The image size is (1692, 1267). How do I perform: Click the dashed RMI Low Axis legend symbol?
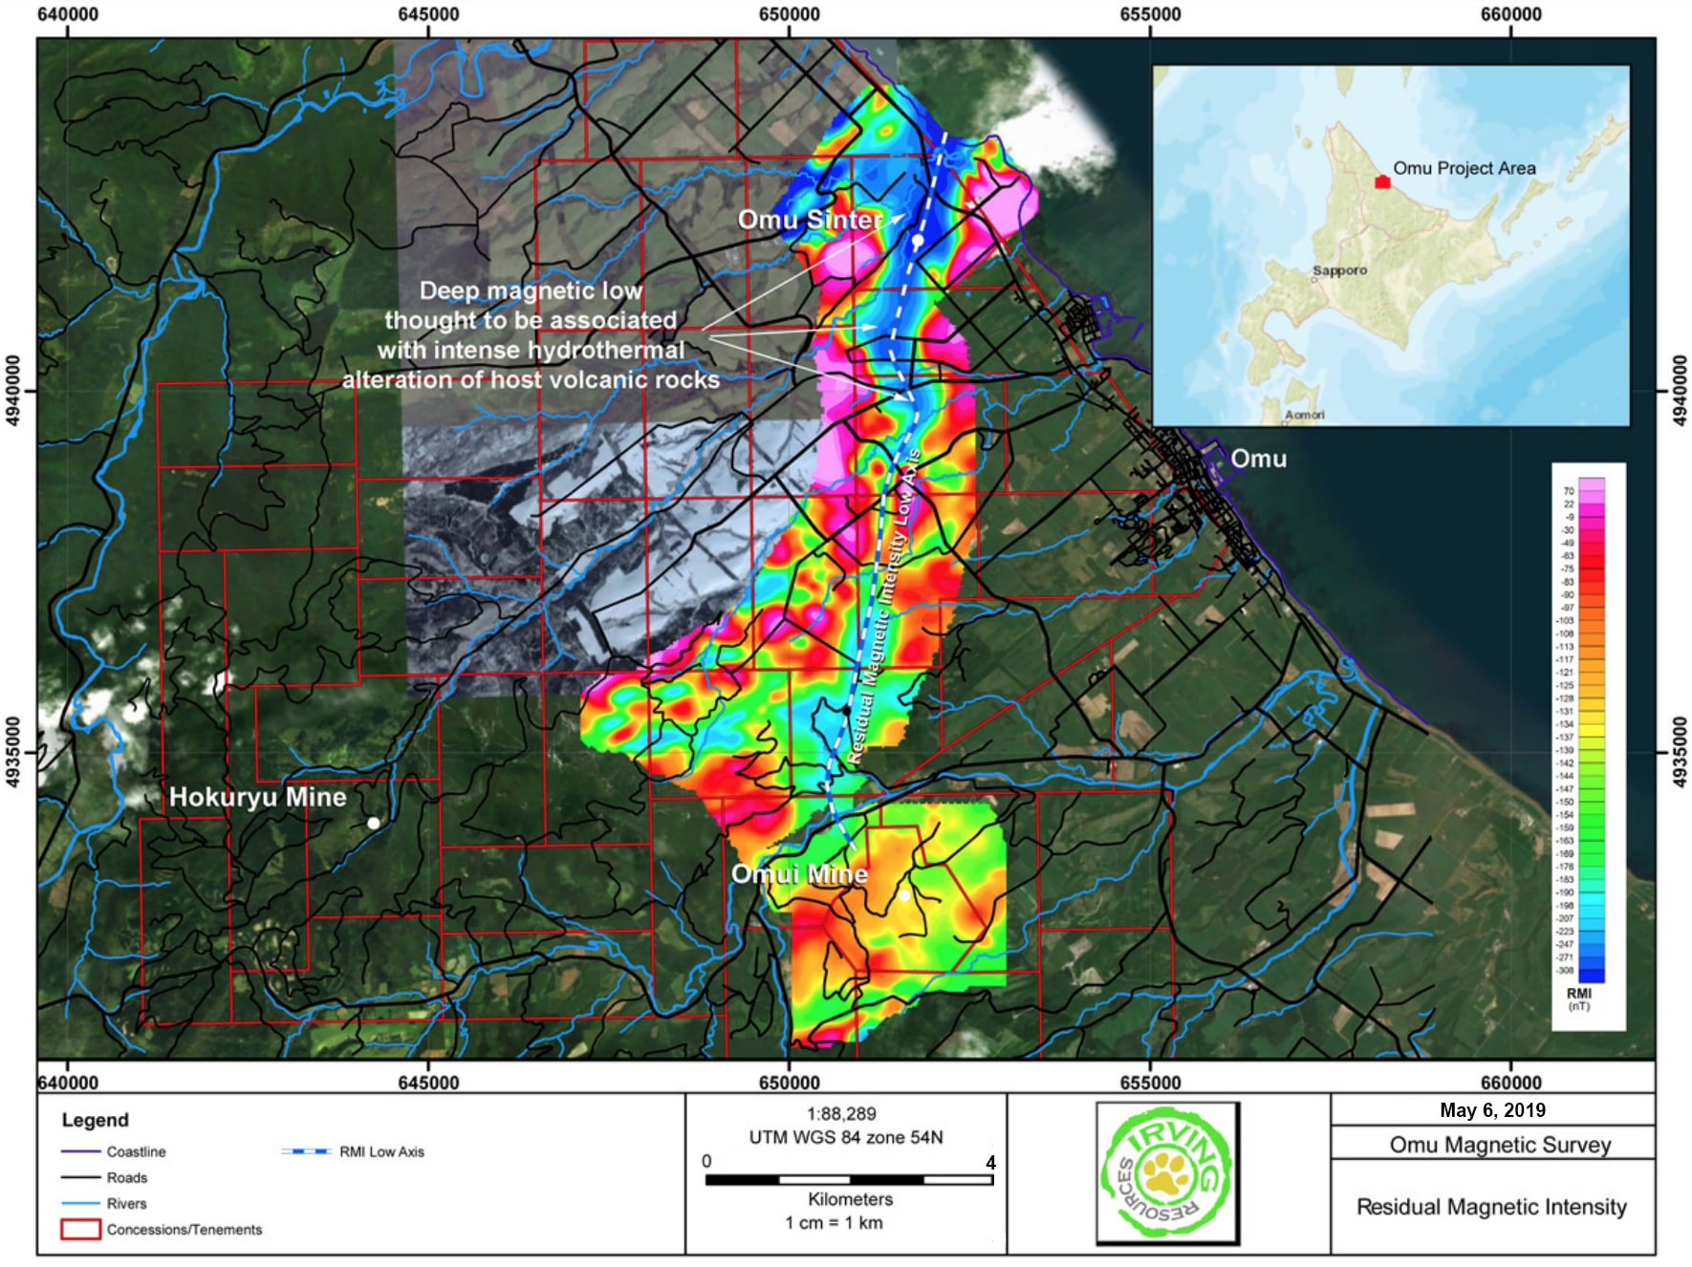(306, 1151)
